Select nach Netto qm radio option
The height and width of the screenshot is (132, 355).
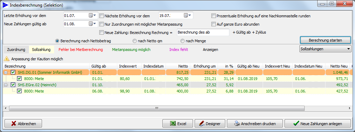tap(135, 41)
